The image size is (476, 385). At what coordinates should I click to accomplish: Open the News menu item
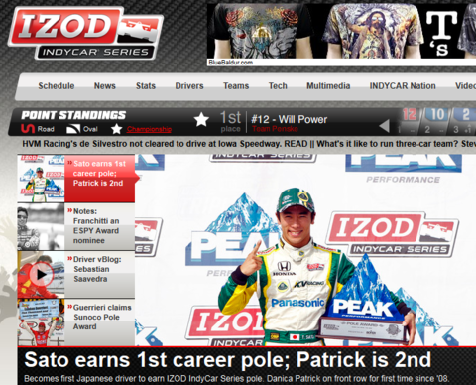click(105, 86)
